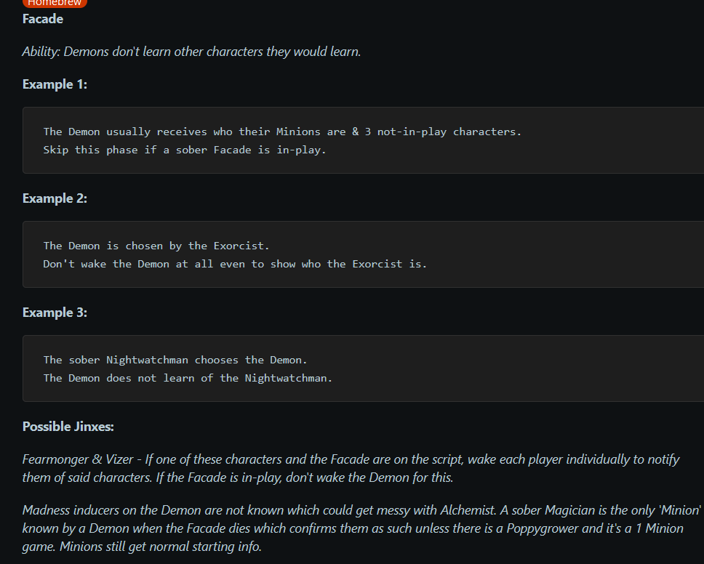
Task: Click the Example 3 heading
Action: [55, 313]
